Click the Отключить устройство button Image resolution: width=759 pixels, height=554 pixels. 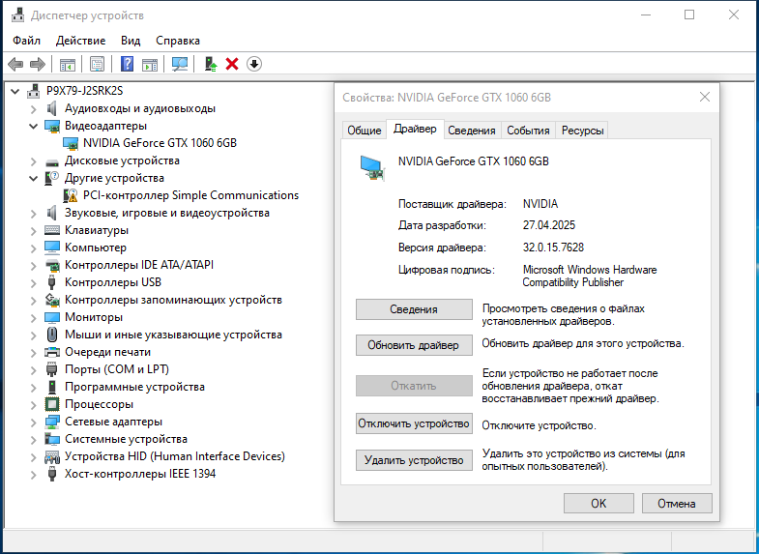click(x=414, y=423)
